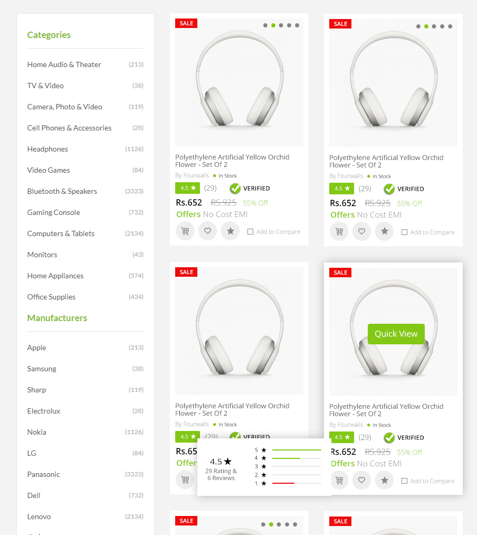
Task: Select Bluetooth & Speakers category
Action: tap(62, 191)
